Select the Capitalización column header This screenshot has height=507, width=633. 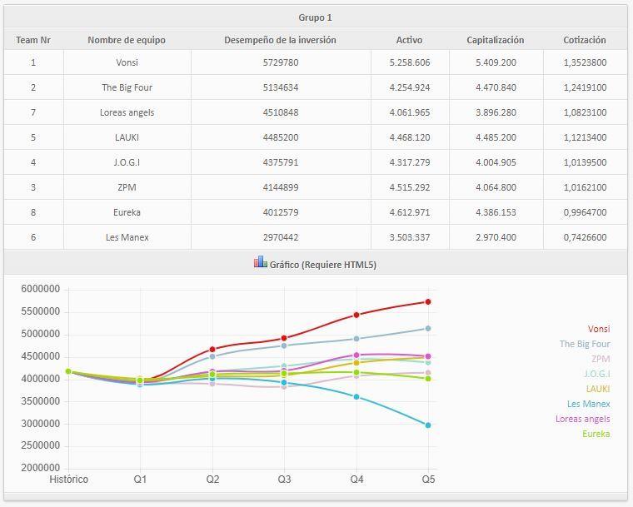click(x=495, y=39)
